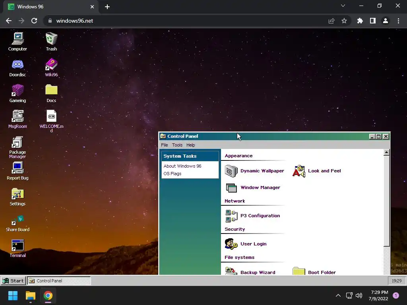Open the User Login item
The image size is (407, 305).
pos(246,244)
